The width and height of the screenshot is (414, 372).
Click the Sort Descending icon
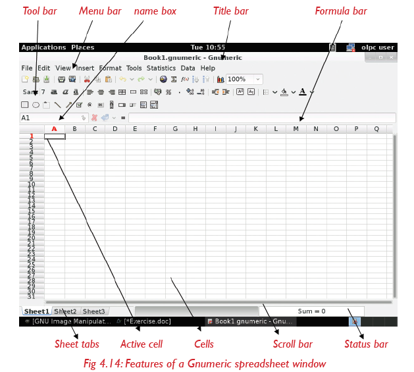(x=205, y=79)
